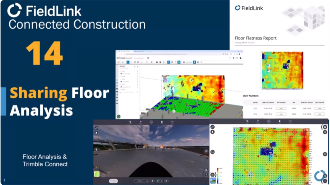The width and height of the screenshot is (330, 185).
Task: Hide the points file under Points group
Action: coord(121,87)
